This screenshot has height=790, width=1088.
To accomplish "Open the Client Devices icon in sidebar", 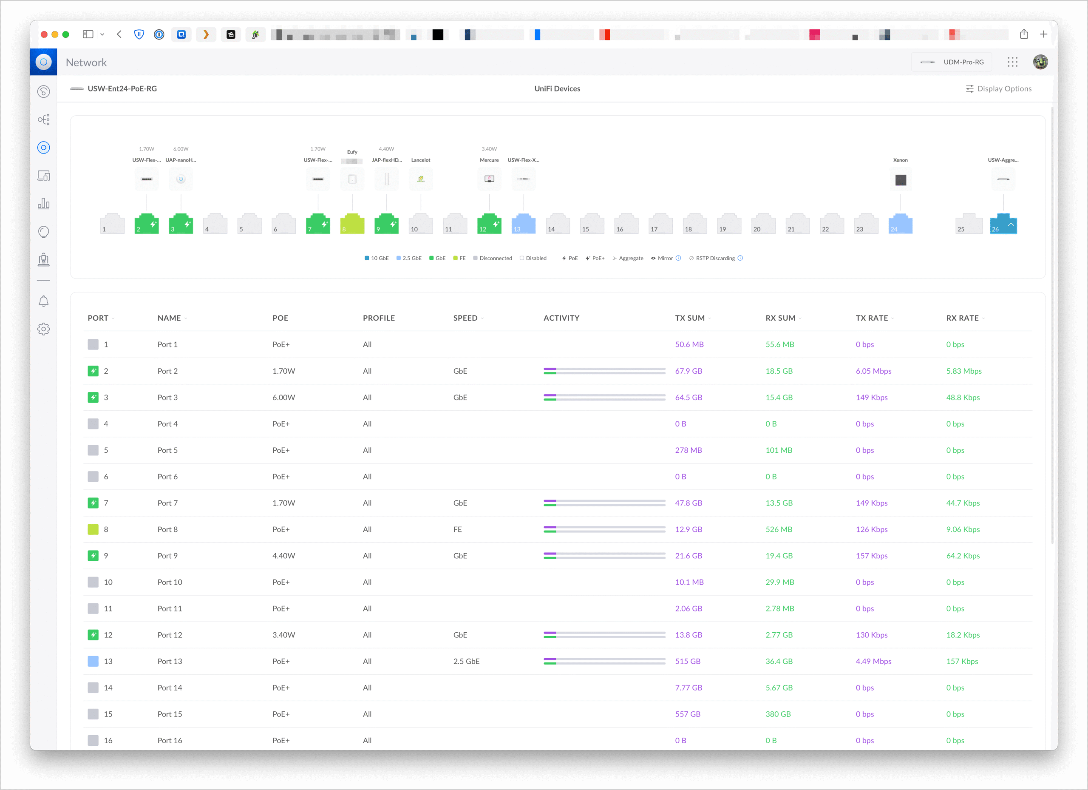I will (x=44, y=176).
